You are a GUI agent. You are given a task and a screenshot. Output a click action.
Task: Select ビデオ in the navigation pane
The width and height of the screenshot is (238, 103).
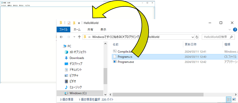[73, 81]
